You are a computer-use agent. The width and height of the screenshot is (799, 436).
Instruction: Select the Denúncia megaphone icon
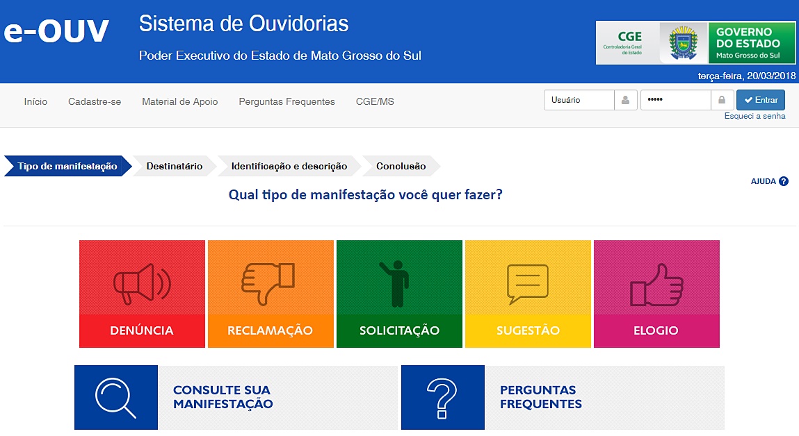pos(142,283)
